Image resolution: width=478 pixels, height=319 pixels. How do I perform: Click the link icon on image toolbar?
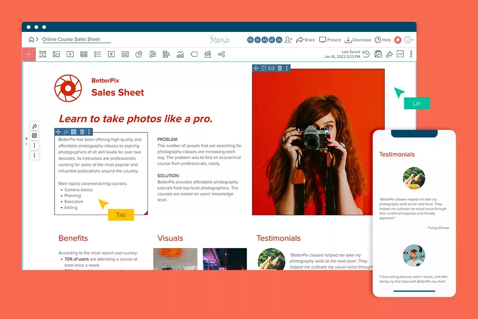tap(272, 68)
